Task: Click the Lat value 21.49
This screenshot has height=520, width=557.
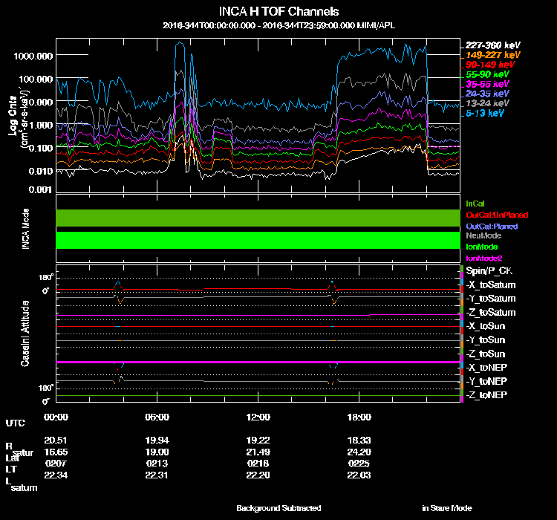Action: click(258, 452)
